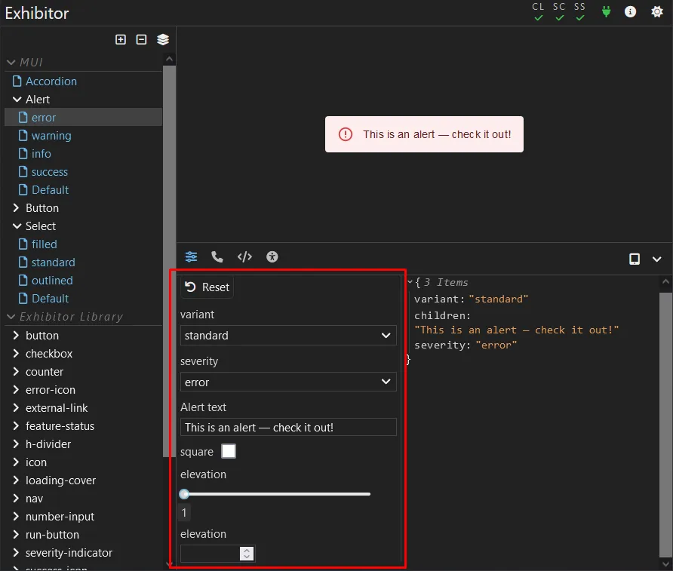The height and width of the screenshot is (571, 673).
Task: Click the collapse all tree icon
Action: click(x=141, y=39)
